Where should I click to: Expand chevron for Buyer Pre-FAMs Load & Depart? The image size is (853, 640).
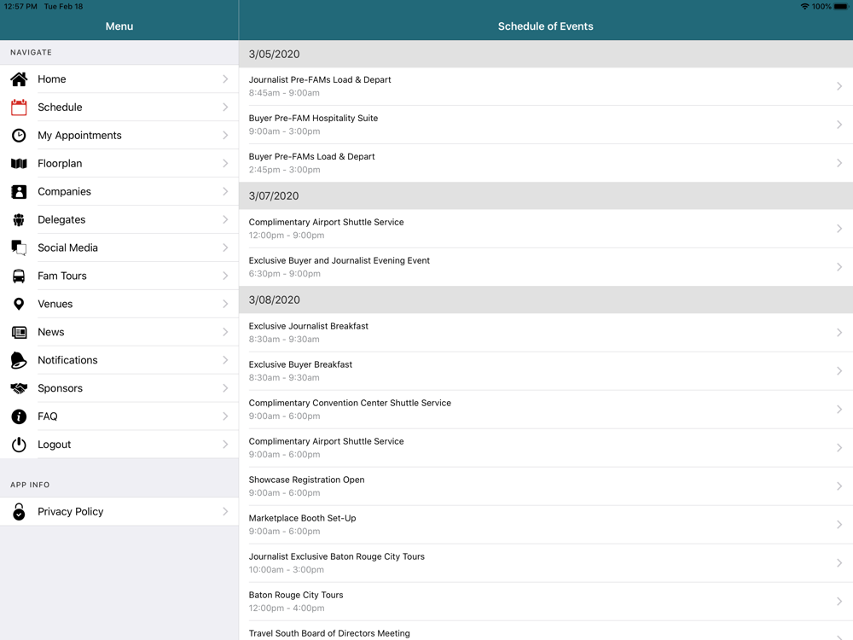[x=839, y=163]
